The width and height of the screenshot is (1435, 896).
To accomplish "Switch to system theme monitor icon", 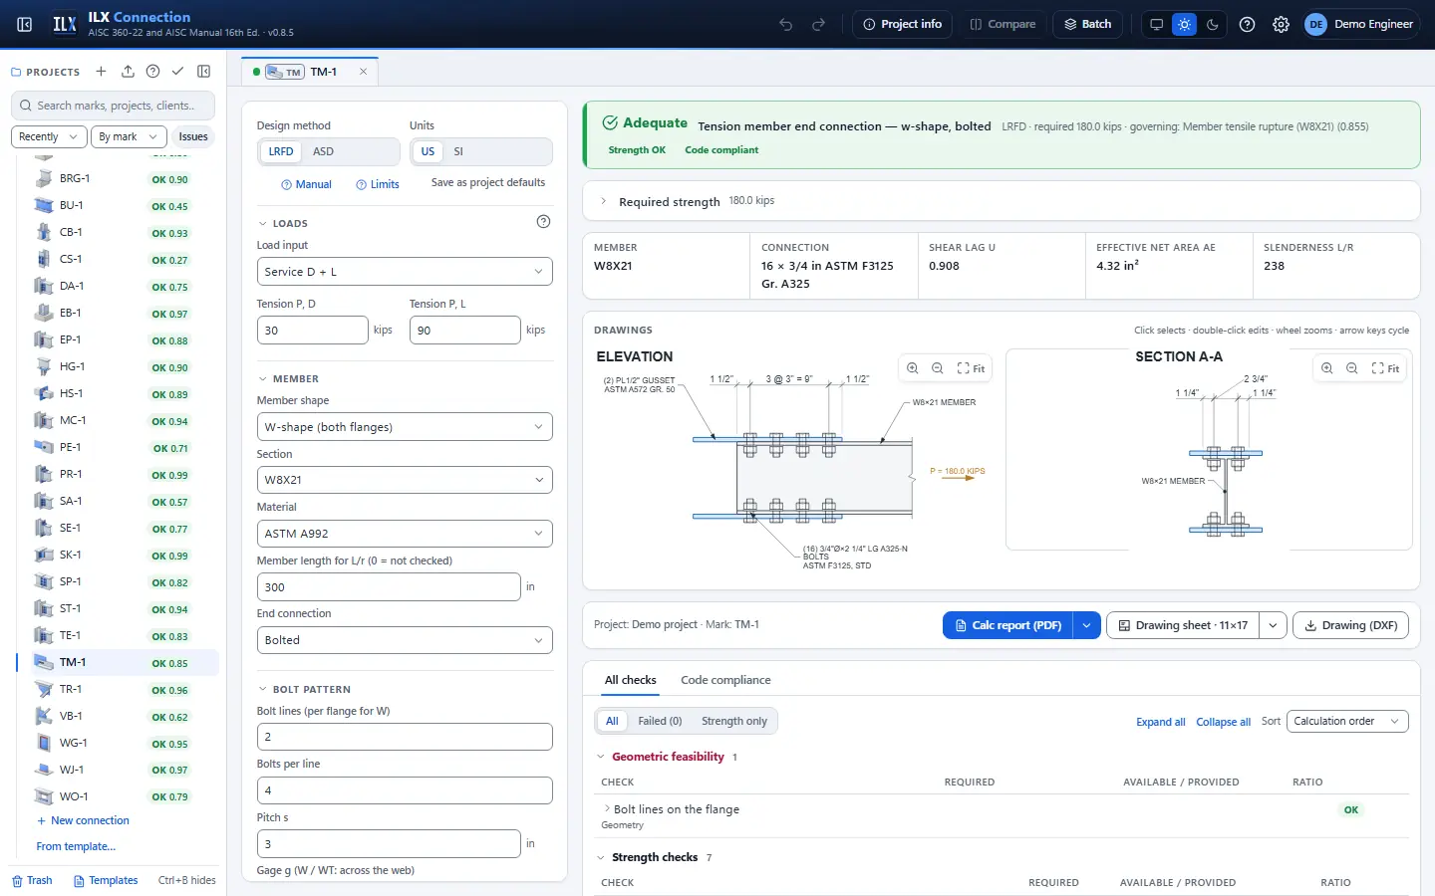I will (1156, 24).
